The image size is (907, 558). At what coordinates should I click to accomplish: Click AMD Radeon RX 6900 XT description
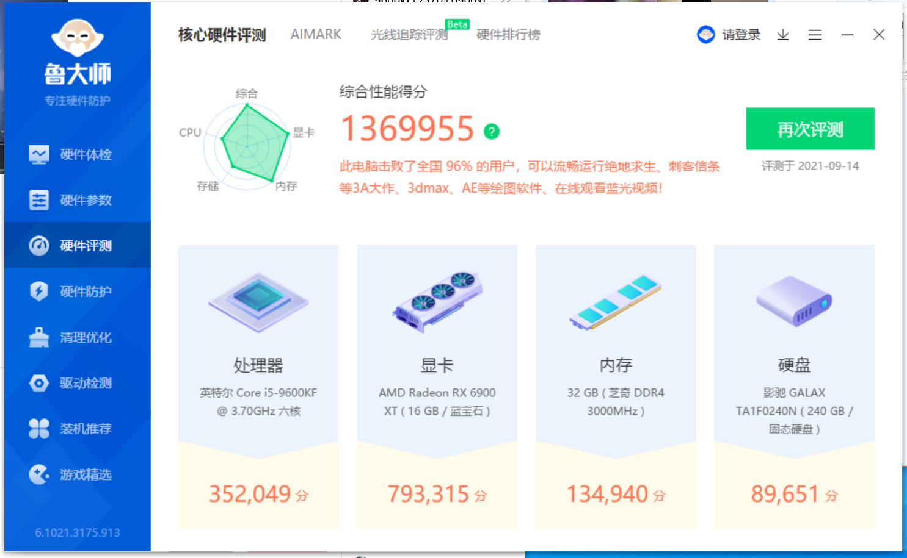(x=437, y=402)
